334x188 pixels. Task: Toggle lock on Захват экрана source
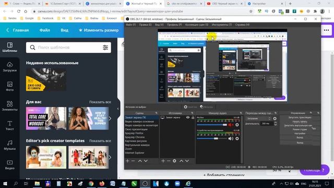pyautogui.click(x=193, y=118)
